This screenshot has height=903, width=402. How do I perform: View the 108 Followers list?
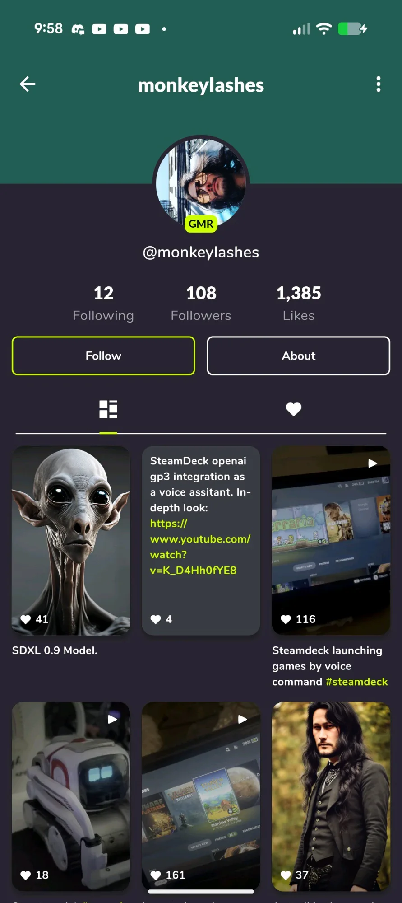[201, 303]
